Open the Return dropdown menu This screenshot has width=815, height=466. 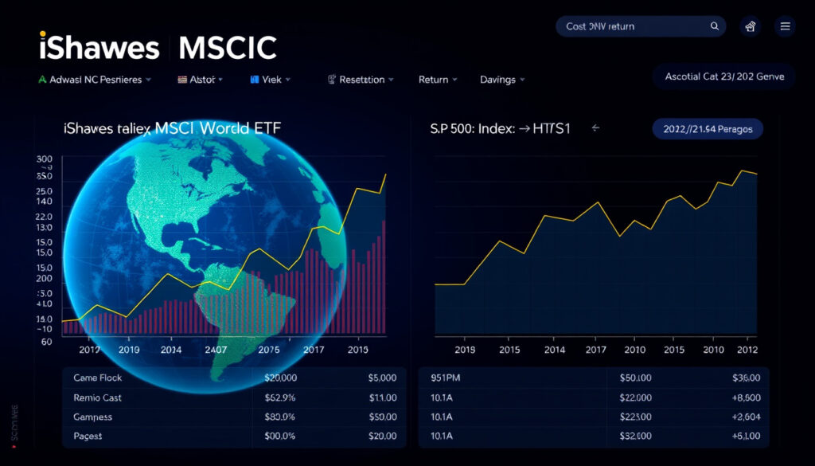point(439,80)
